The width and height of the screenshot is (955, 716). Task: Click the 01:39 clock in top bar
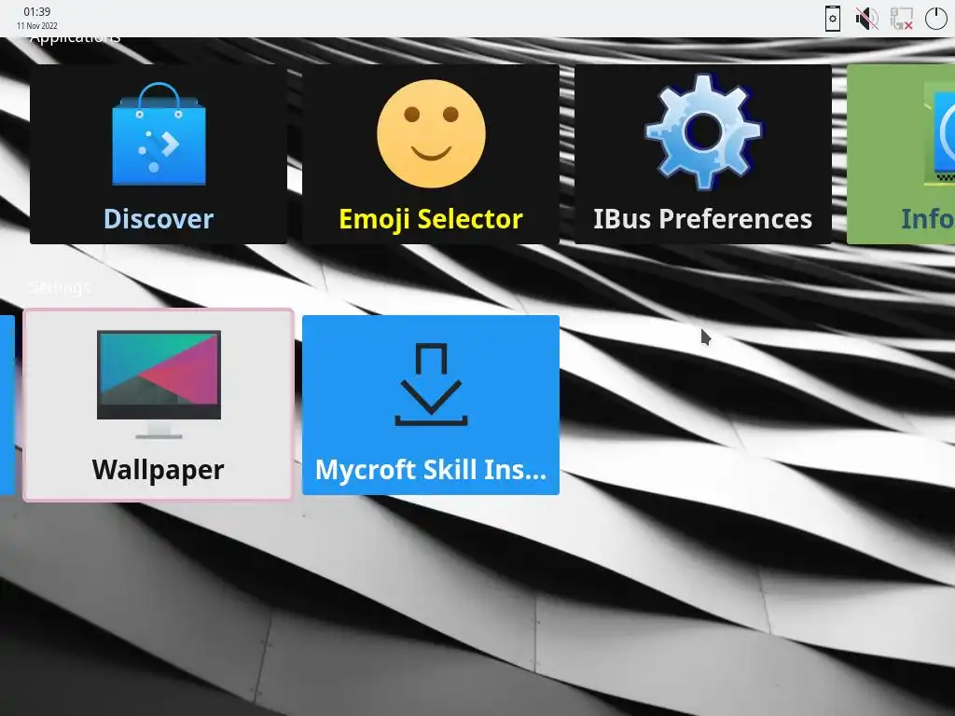[x=37, y=11]
